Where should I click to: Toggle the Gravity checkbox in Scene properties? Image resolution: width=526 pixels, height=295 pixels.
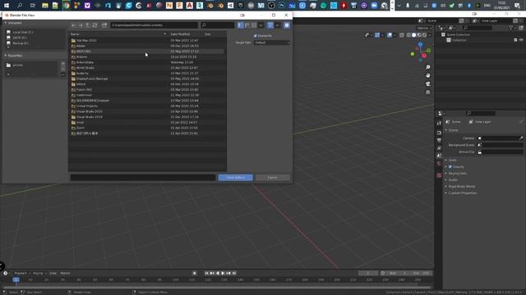click(450, 166)
